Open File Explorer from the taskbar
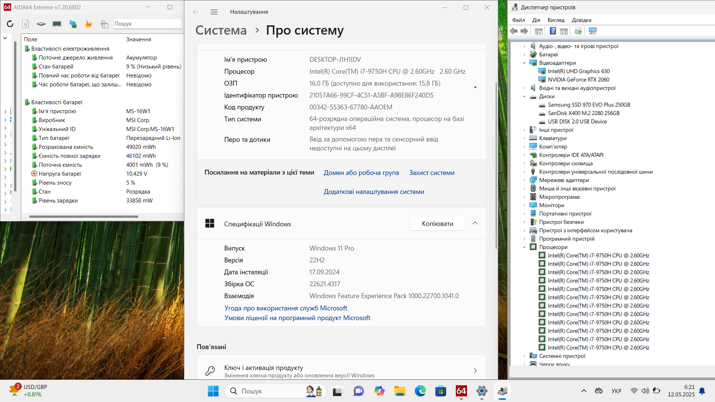Viewport: 715px width, 402px height. pyautogui.click(x=400, y=391)
